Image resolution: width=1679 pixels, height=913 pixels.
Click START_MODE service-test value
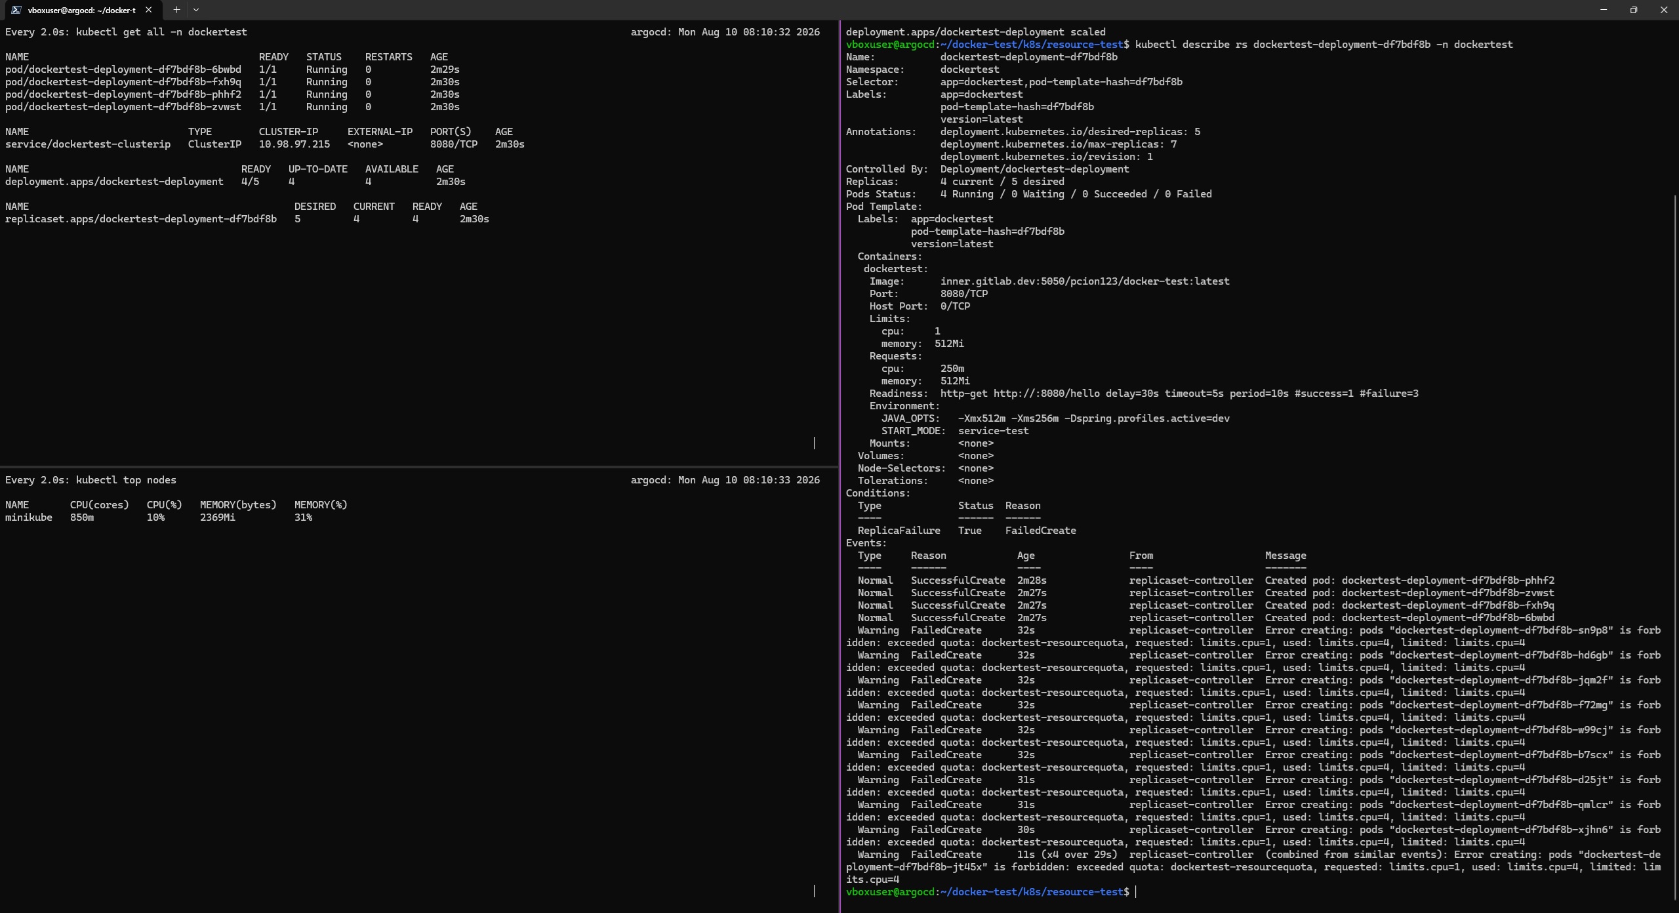(993, 431)
